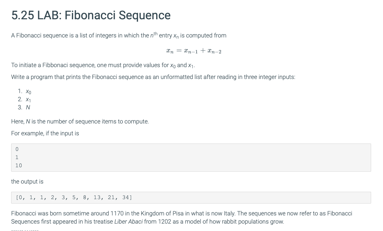383x231 pixels.
Task: Click the "0" line in the input example
Action: point(17,149)
